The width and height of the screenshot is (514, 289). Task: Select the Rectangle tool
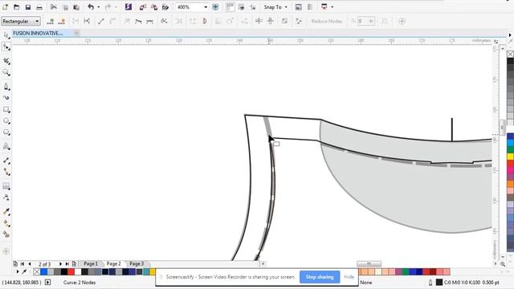[x=6, y=109]
